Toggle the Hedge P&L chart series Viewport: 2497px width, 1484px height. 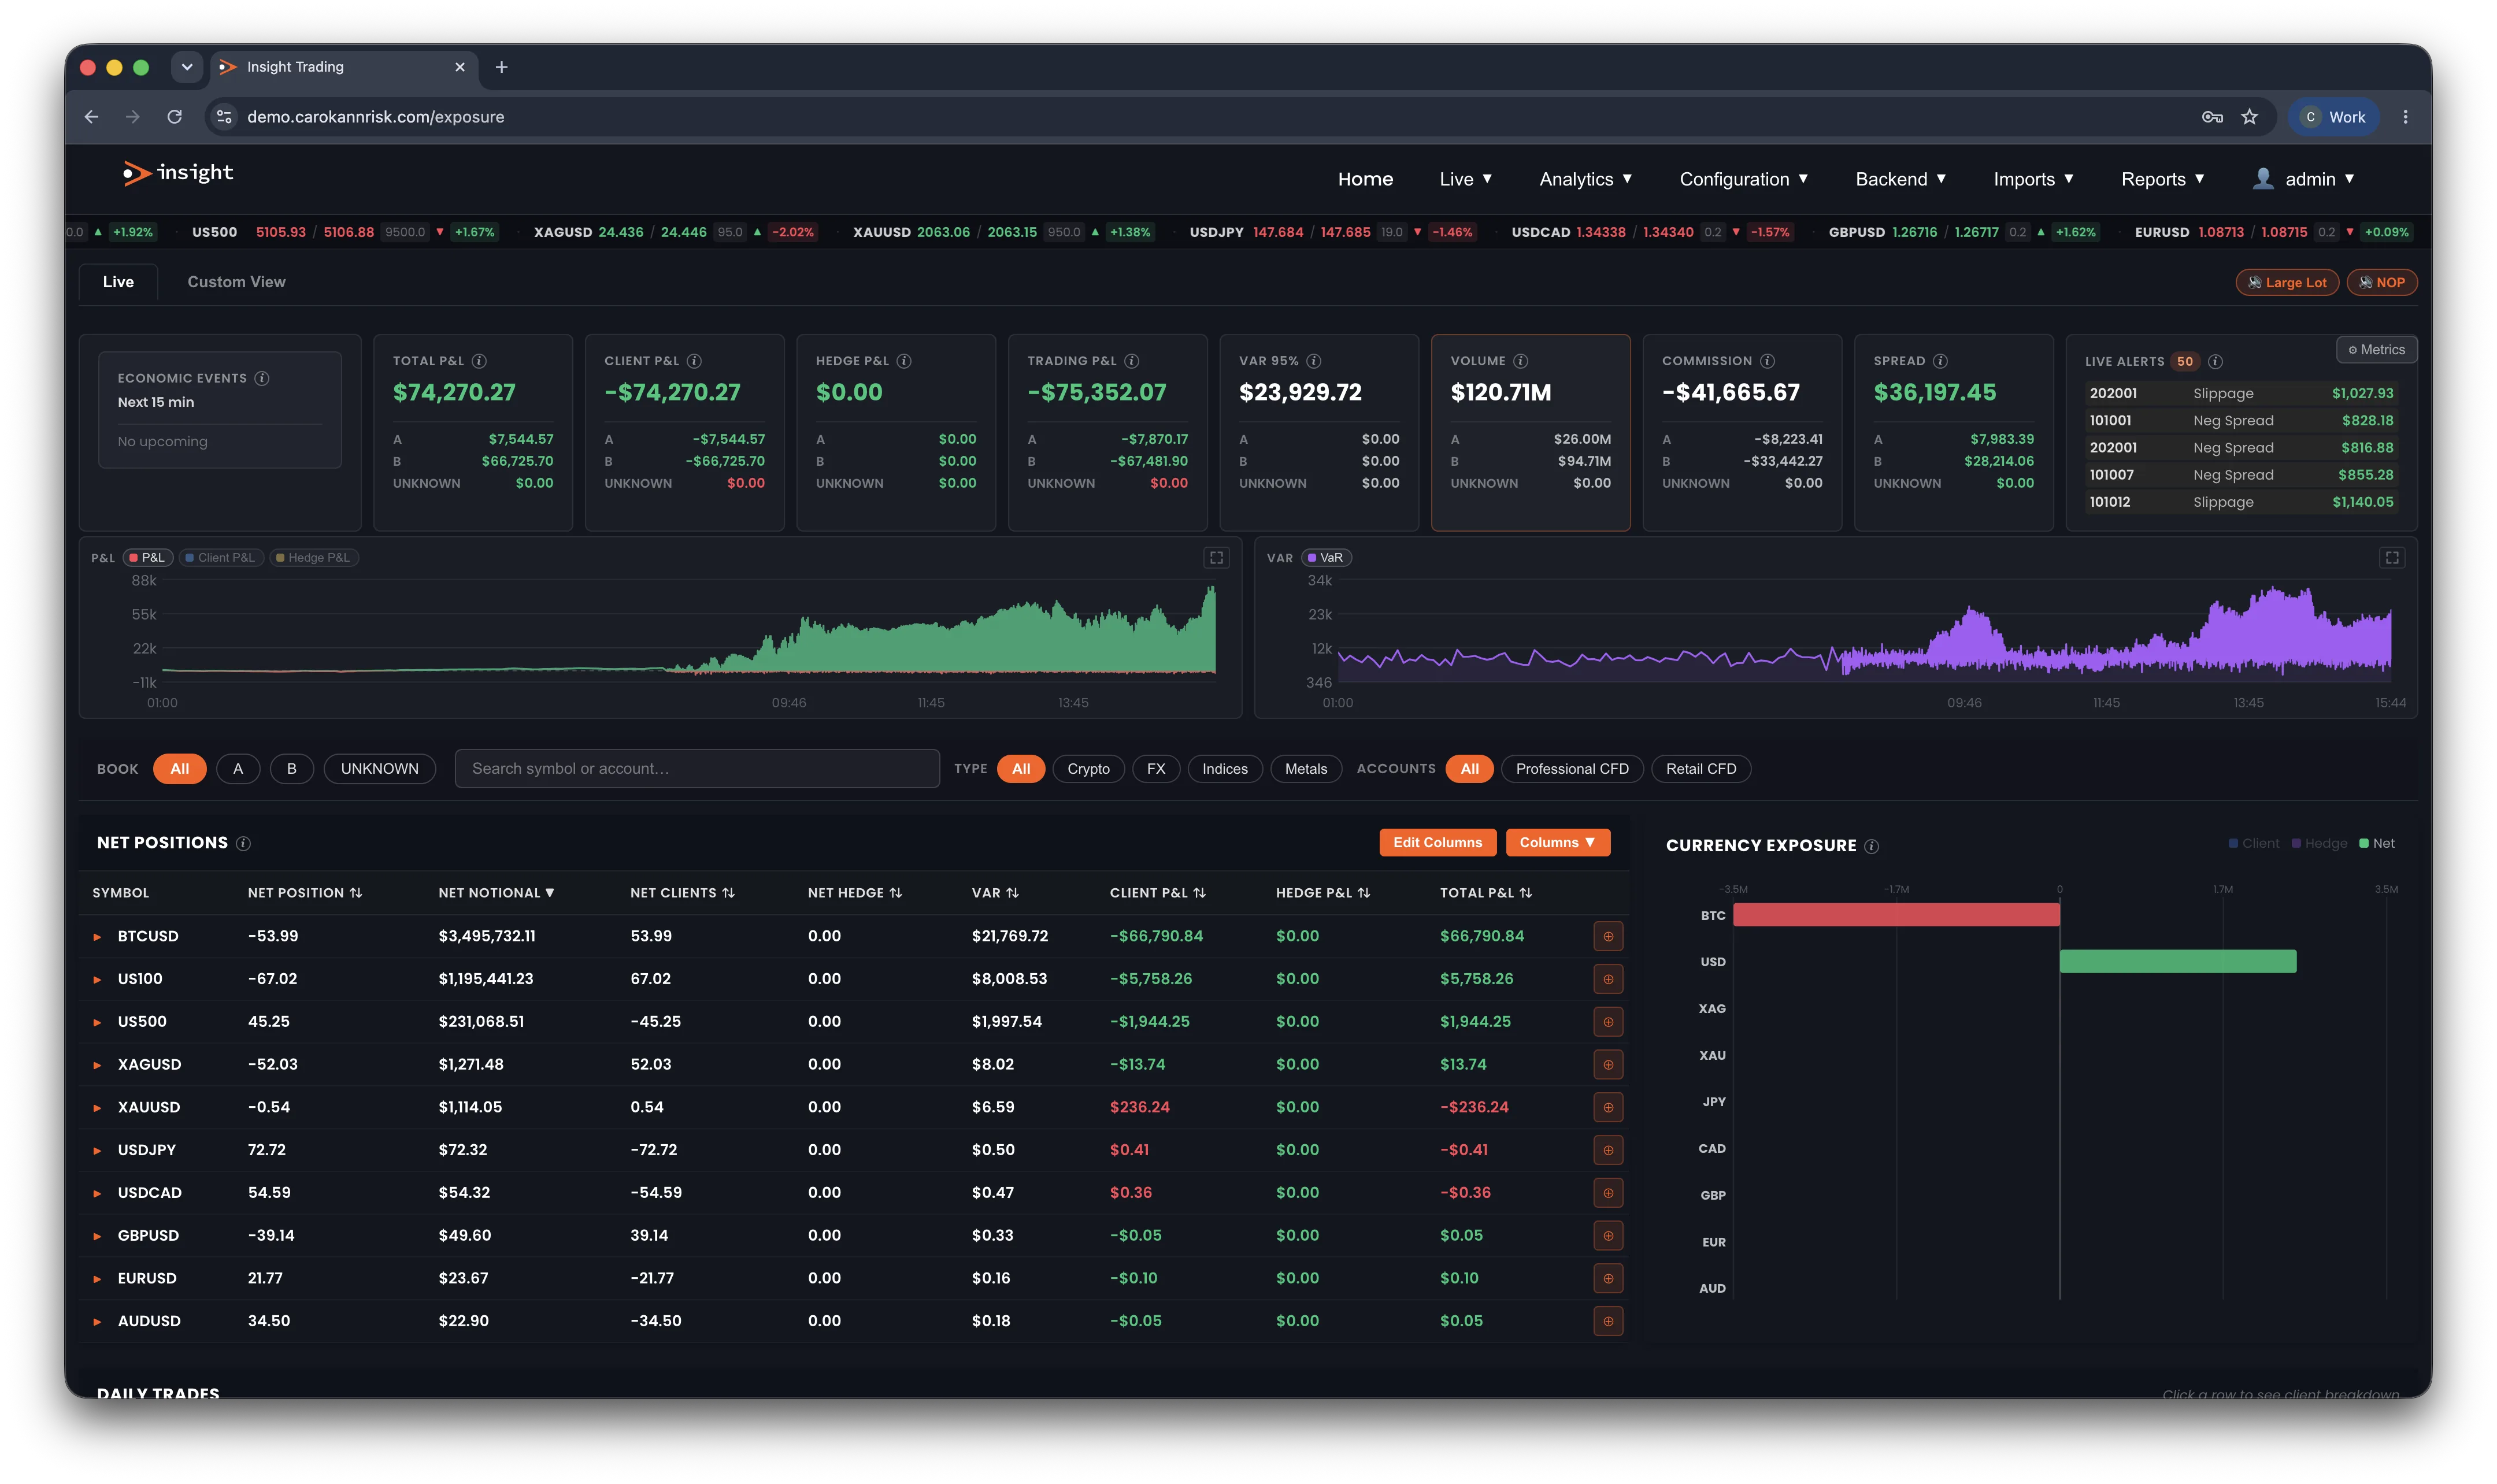pos(314,558)
